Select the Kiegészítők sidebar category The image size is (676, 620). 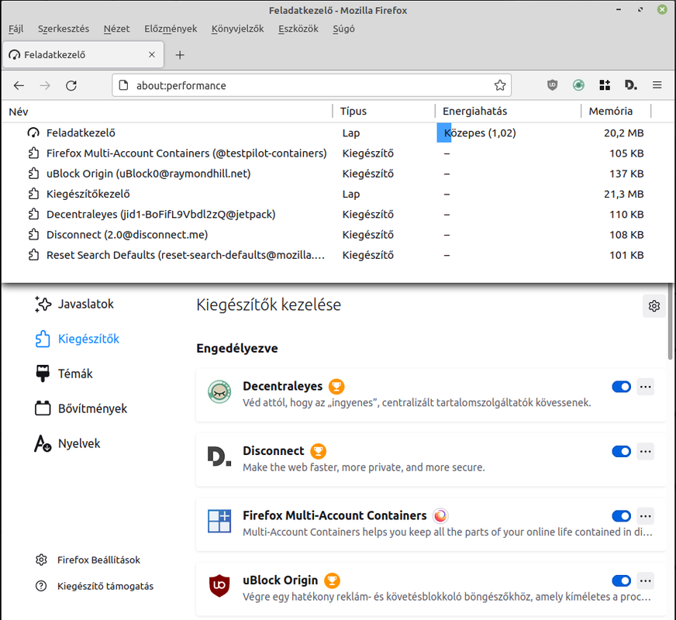click(78, 339)
